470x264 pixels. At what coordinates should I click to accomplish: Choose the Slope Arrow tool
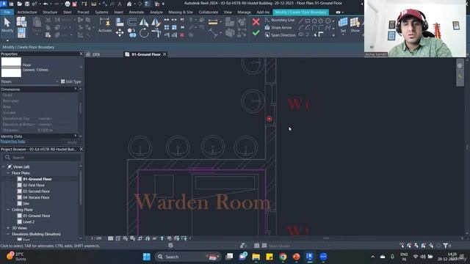tap(278, 28)
